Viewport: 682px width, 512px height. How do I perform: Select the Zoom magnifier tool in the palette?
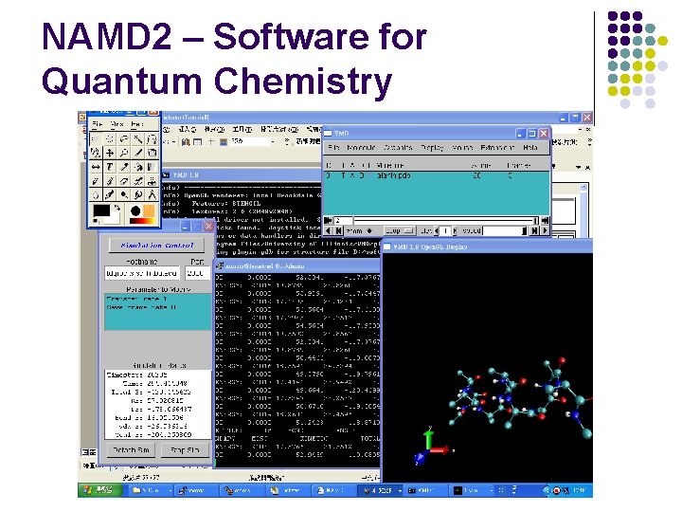[124, 154]
